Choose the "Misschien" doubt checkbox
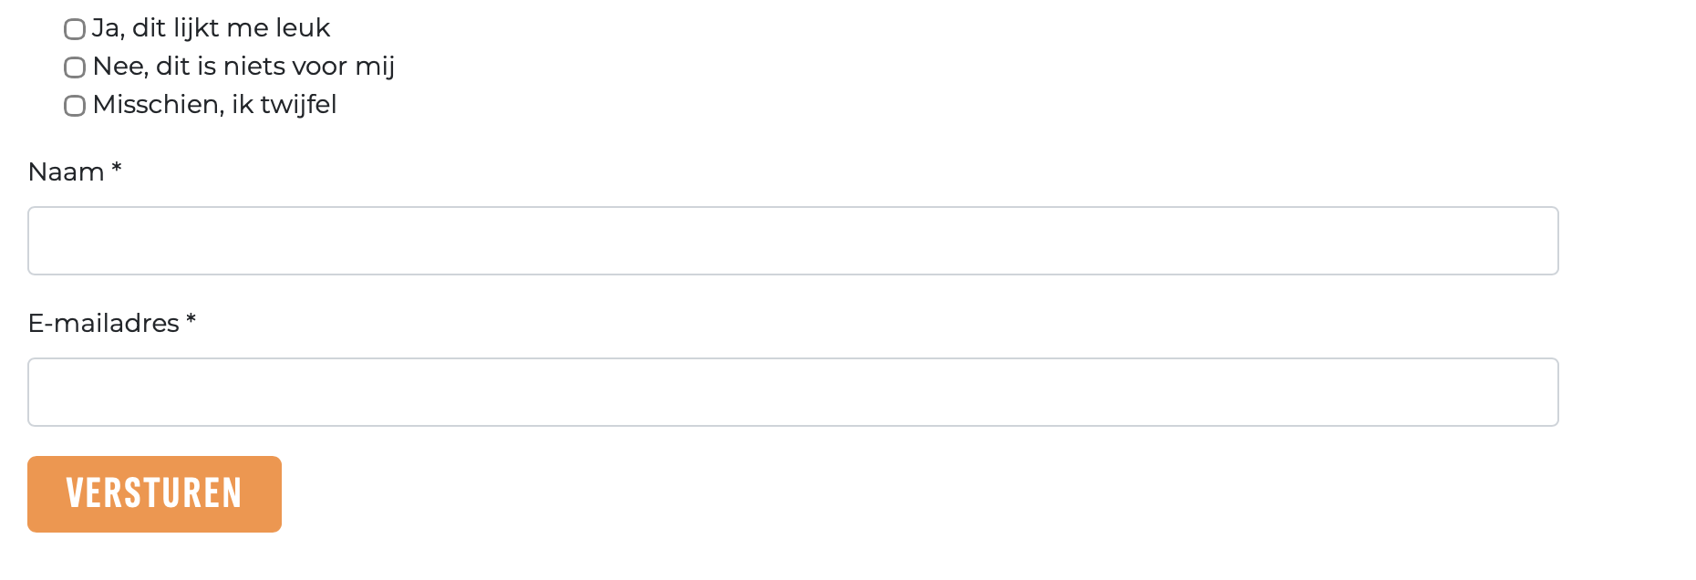The width and height of the screenshot is (1696, 580). [75, 106]
